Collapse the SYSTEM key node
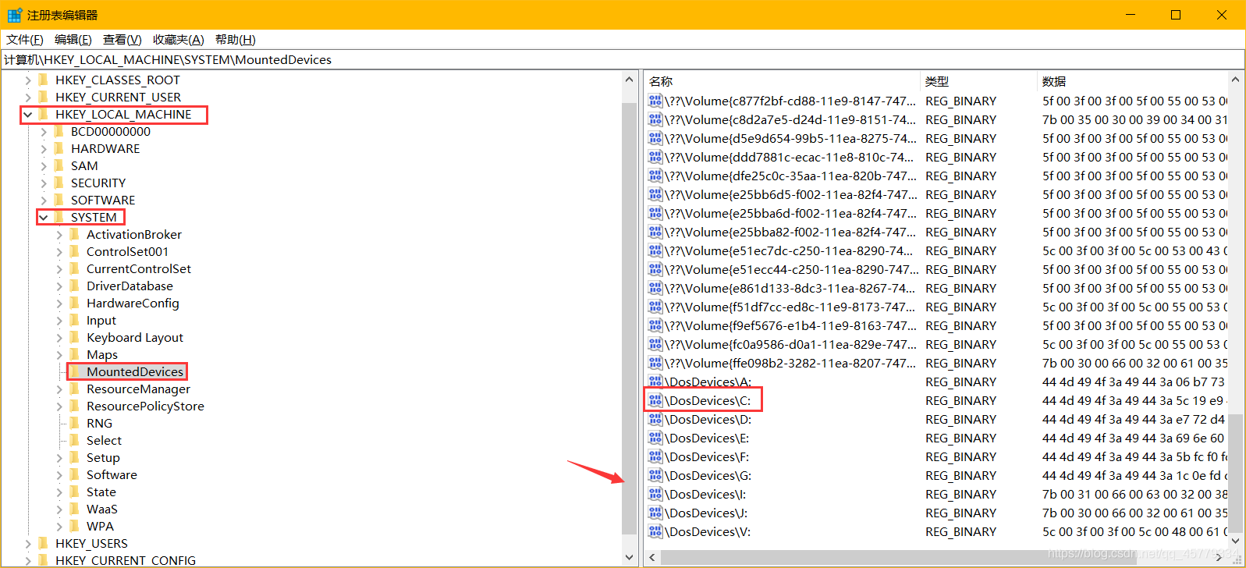1246x568 pixels. tap(44, 218)
